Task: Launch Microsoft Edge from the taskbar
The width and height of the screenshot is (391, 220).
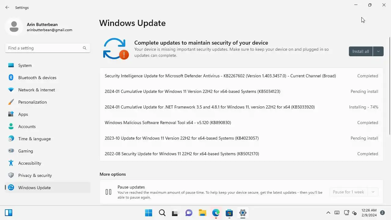Action: click(216, 213)
